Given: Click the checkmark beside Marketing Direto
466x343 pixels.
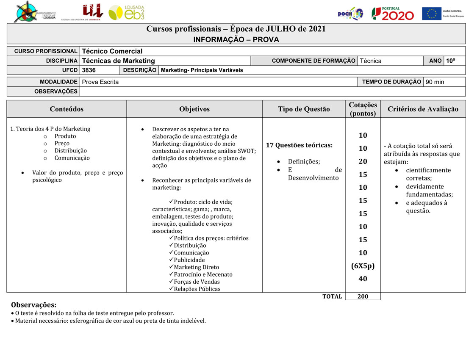Looking at the screenshot, I should (171, 267).
